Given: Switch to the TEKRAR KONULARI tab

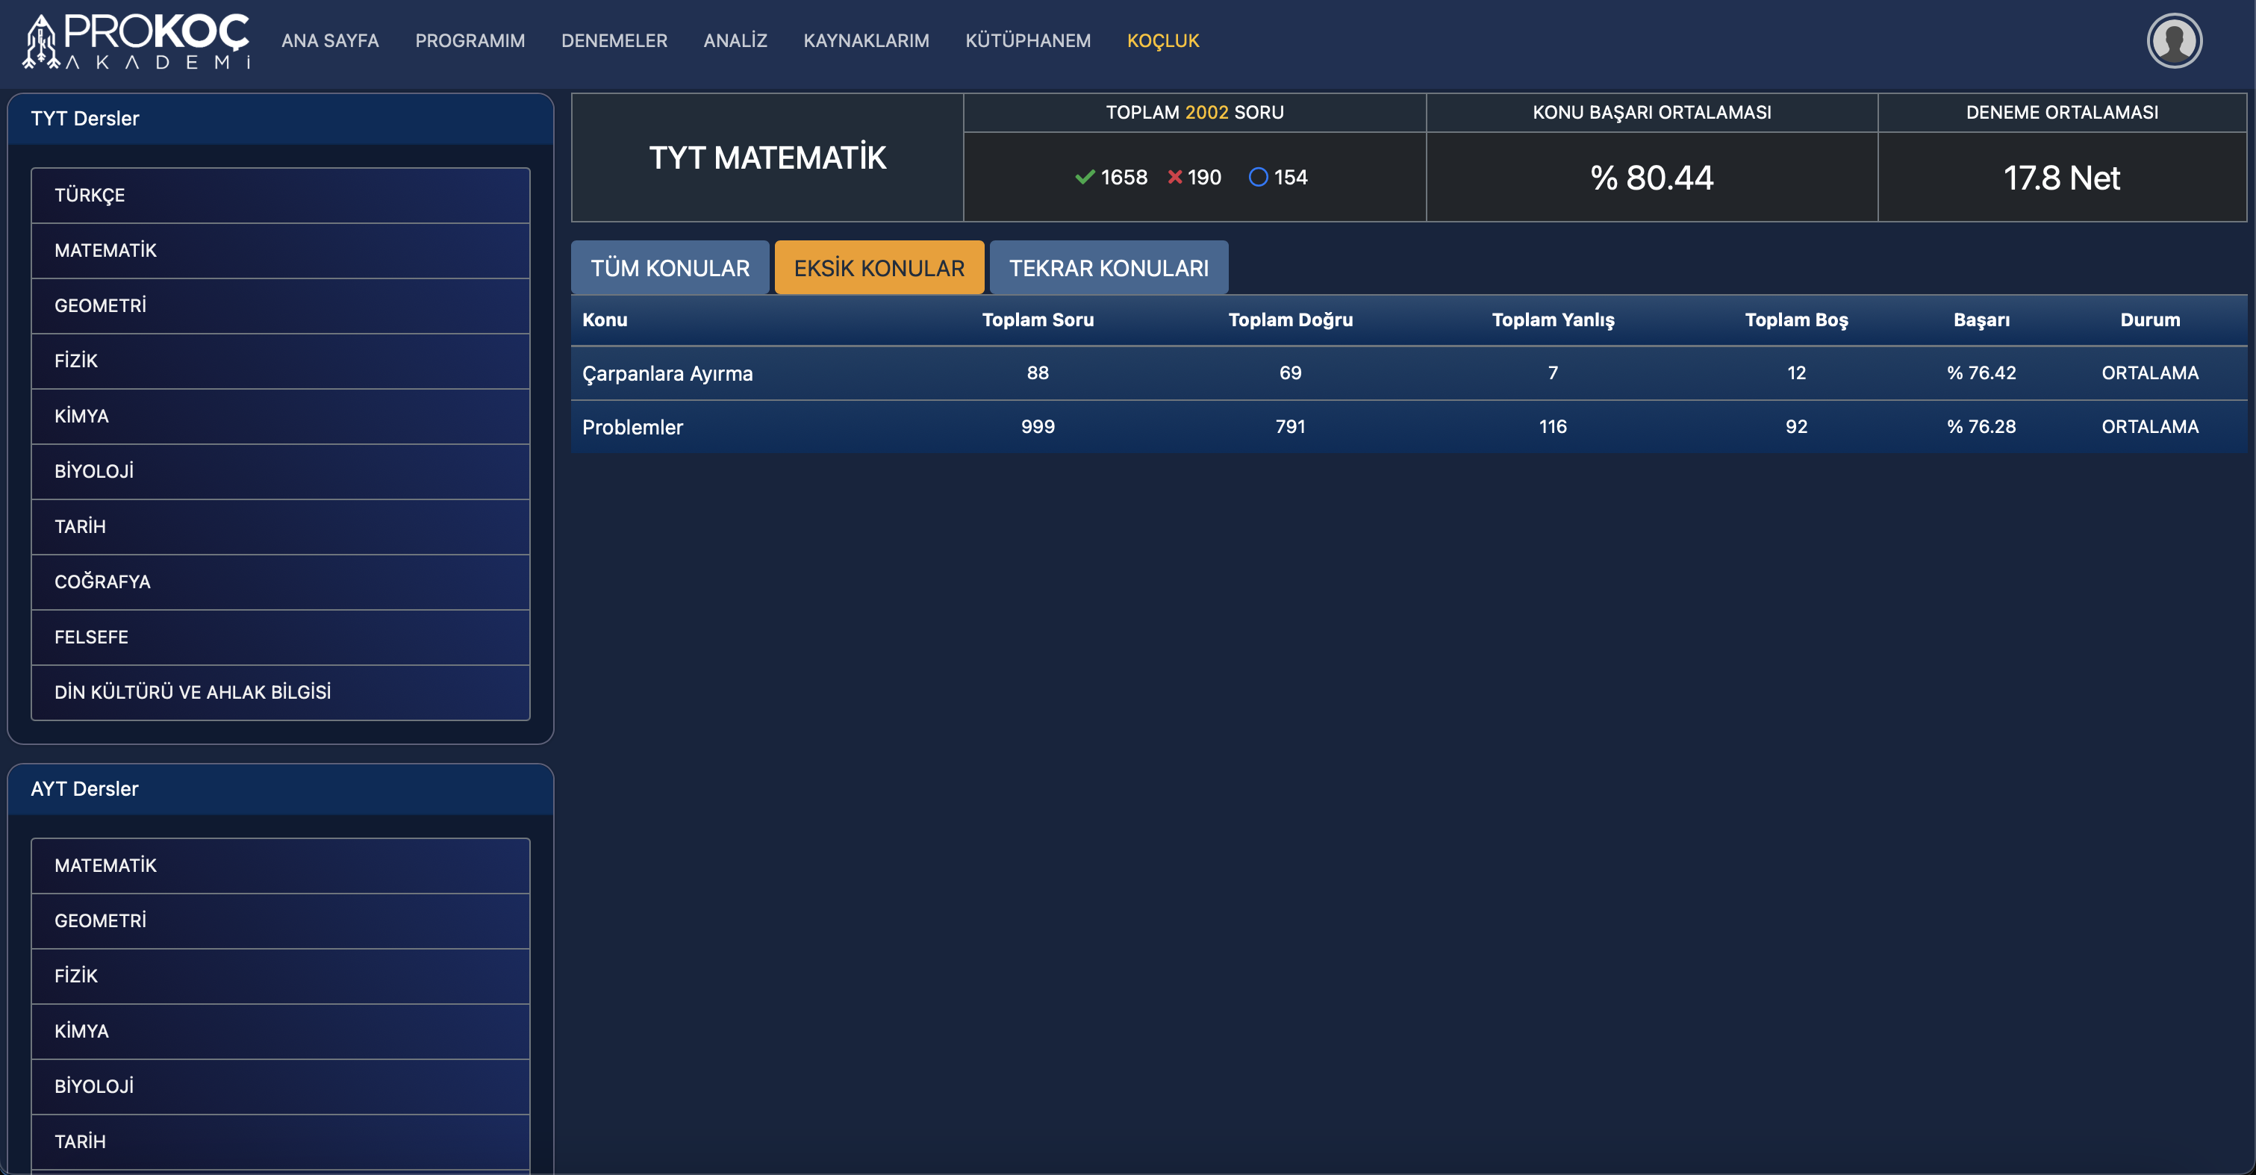Looking at the screenshot, I should point(1108,268).
